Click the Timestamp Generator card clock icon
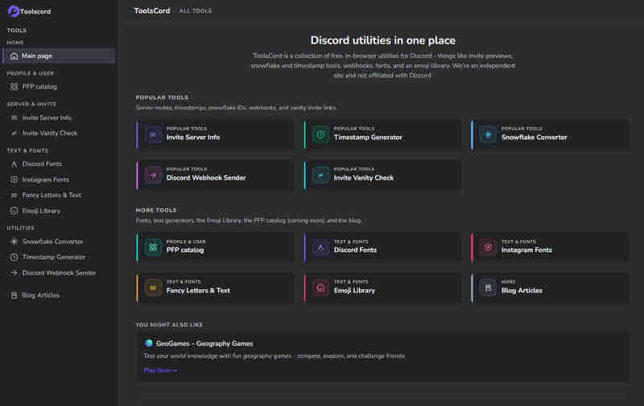The height and width of the screenshot is (406, 644). click(x=320, y=135)
